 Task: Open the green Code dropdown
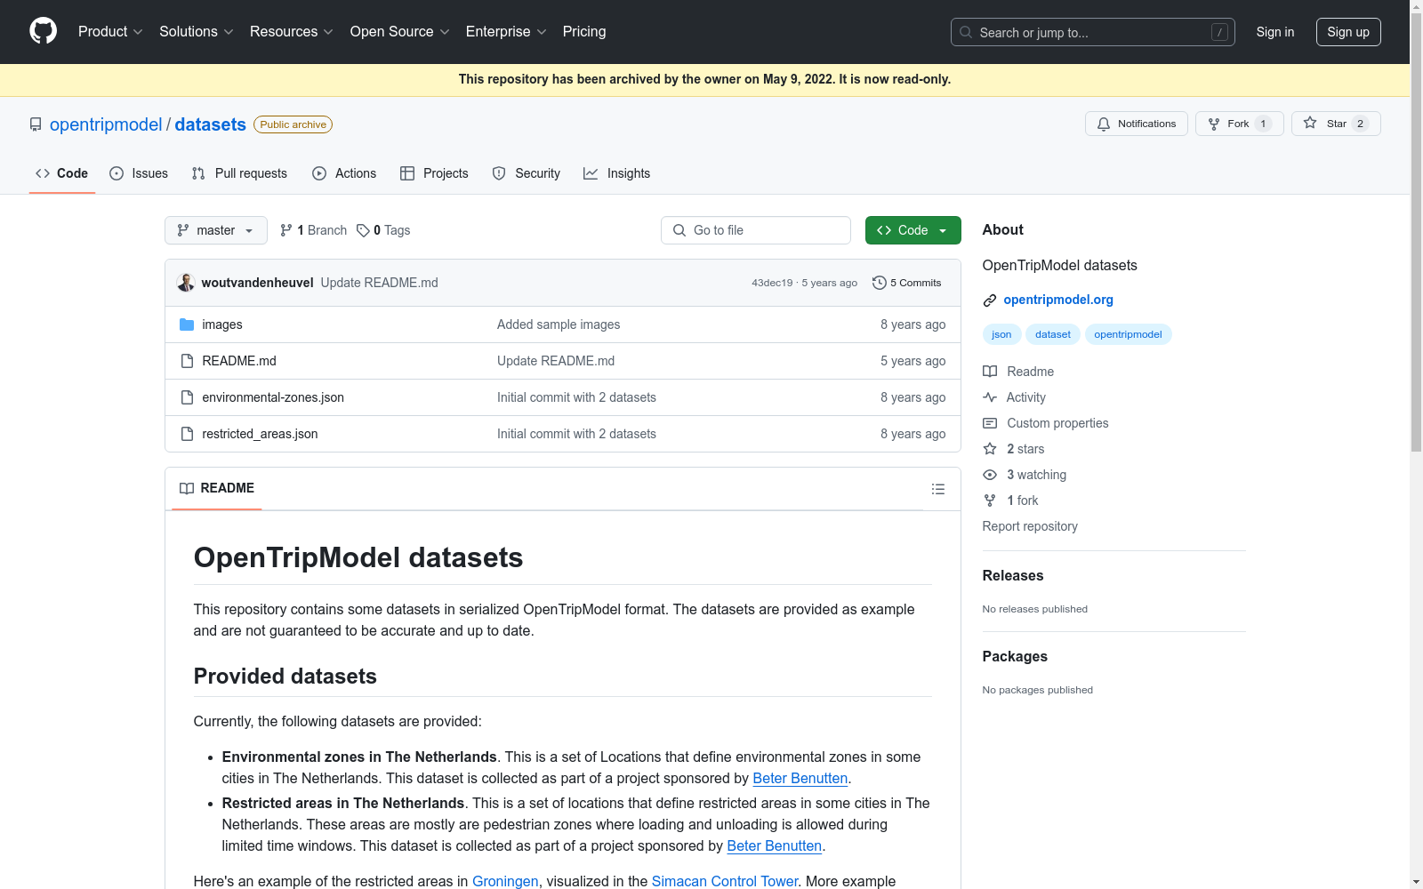tap(913, 230)
